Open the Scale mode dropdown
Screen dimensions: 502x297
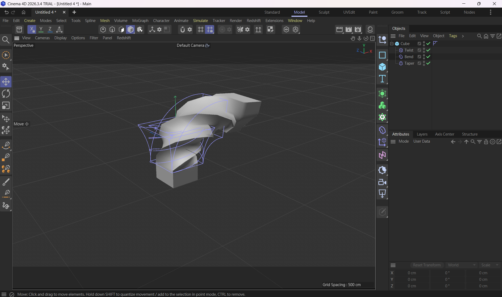click(490, 265)
